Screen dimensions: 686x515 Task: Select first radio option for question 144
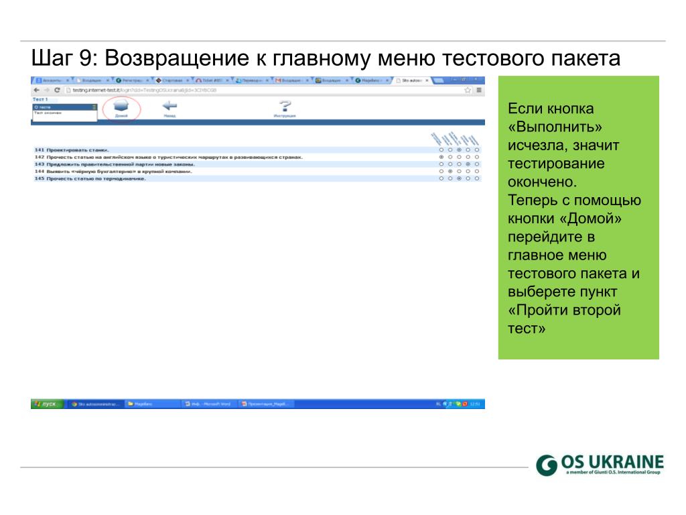pyautogui.click(x=441, y=171)
